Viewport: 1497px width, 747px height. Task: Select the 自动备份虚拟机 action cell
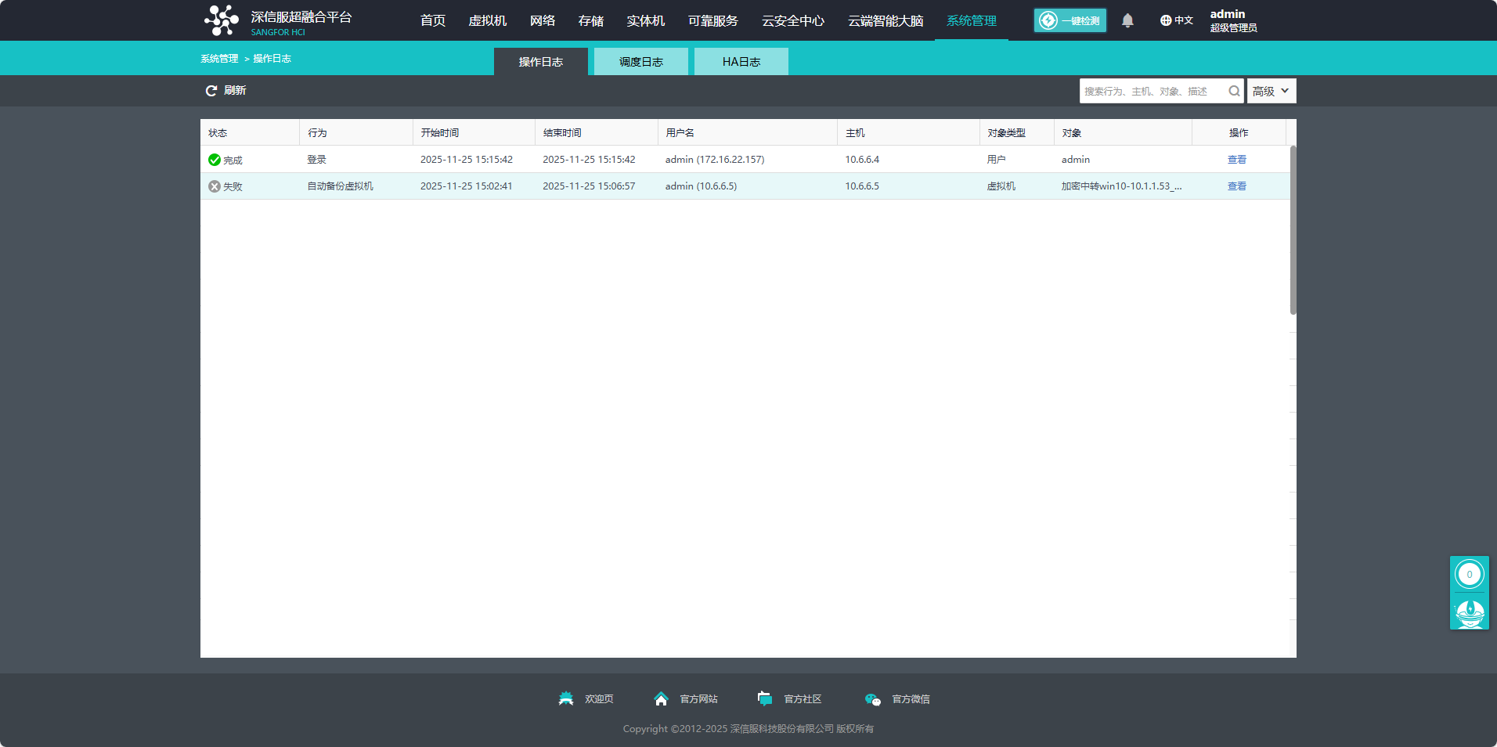(x=340, y=186)
